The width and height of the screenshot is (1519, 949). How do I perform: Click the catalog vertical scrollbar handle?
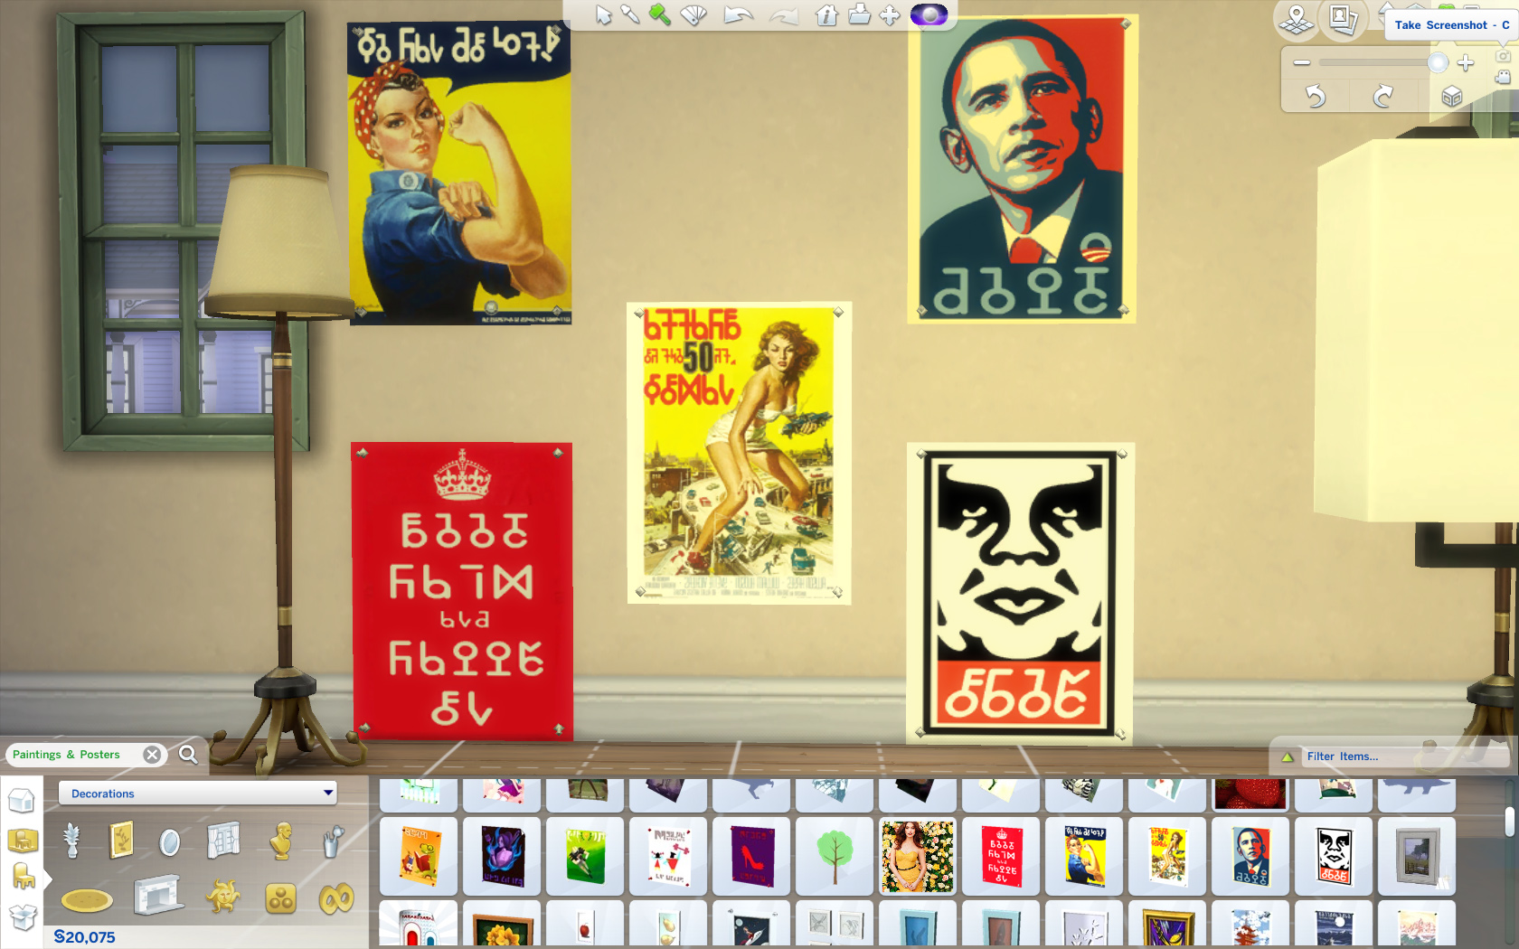click(x=1509, y=822)
